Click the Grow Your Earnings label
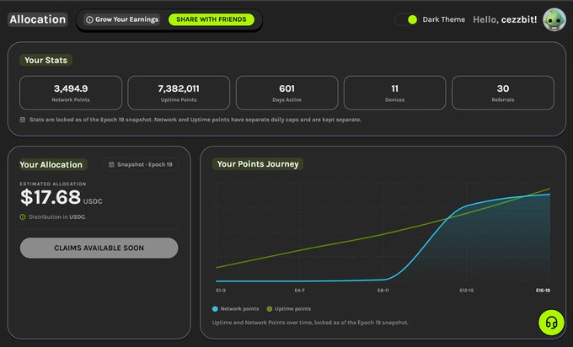This screenshot has width=573, height=347. (x=126, y=19)
